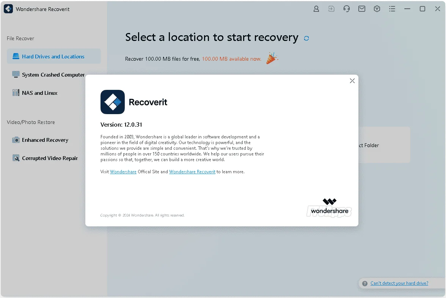446x298 pixels.
Task: Click the Corrupted Video Repair magnifier icon
Action: pos(16,158)
